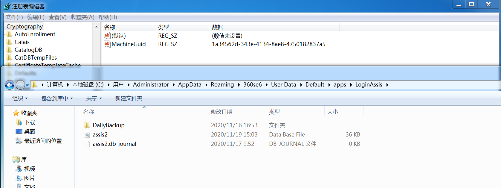
Task: Click the assis2.db-journal file icon
Action: point(87,144)
